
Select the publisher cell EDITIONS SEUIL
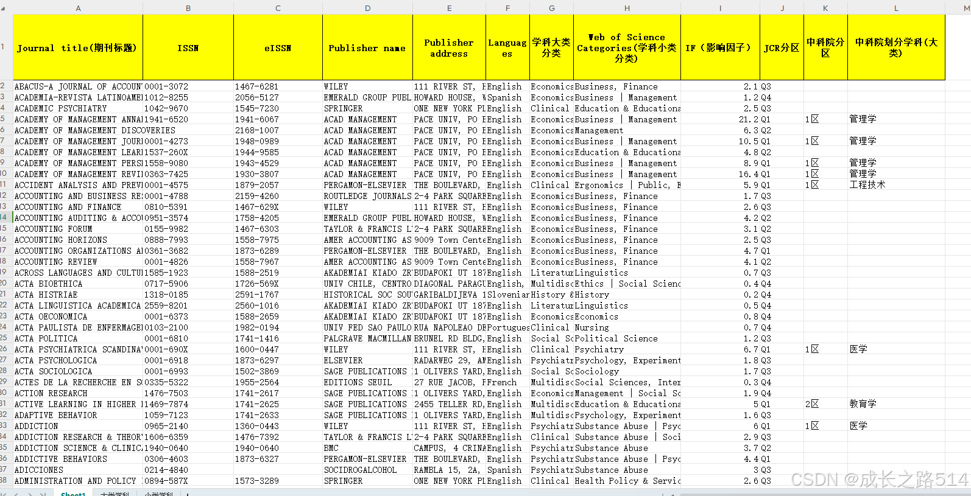[x=368, y=382]
